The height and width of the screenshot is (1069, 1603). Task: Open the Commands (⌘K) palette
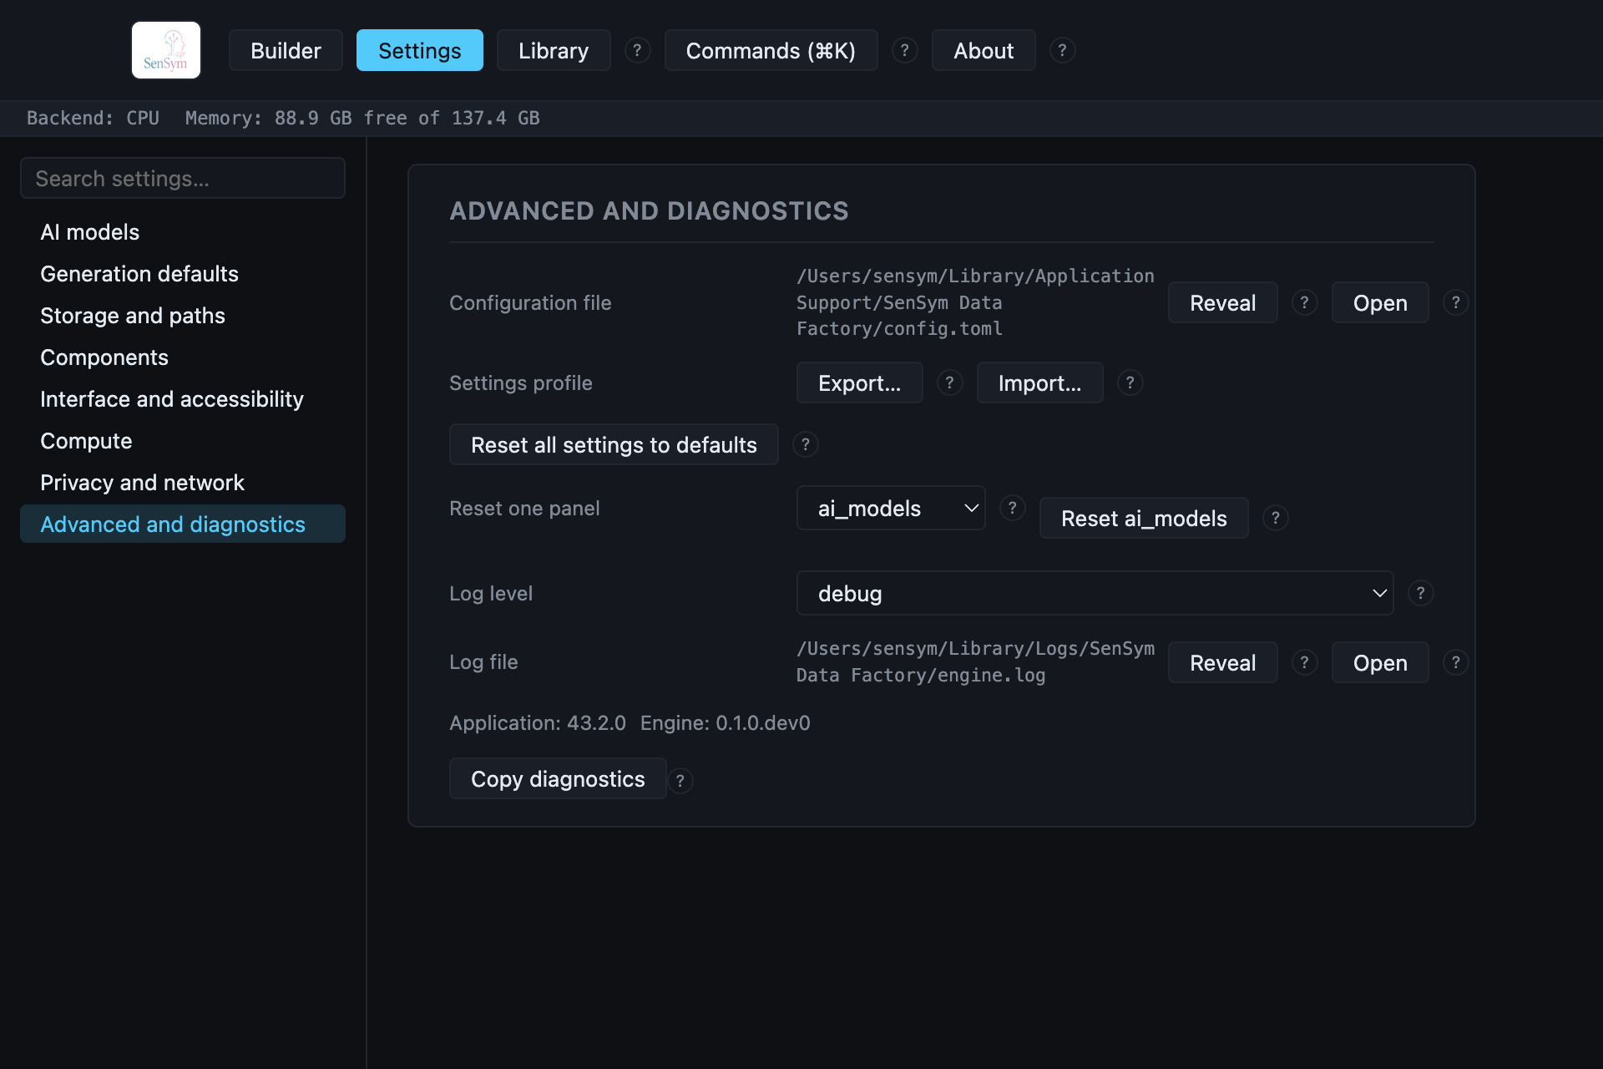[x=771, y=50]
